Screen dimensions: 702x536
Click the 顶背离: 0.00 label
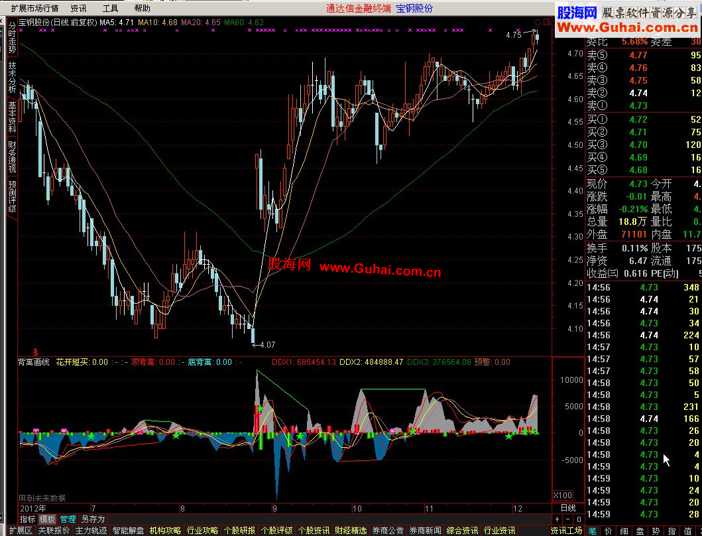click(152, 362)
